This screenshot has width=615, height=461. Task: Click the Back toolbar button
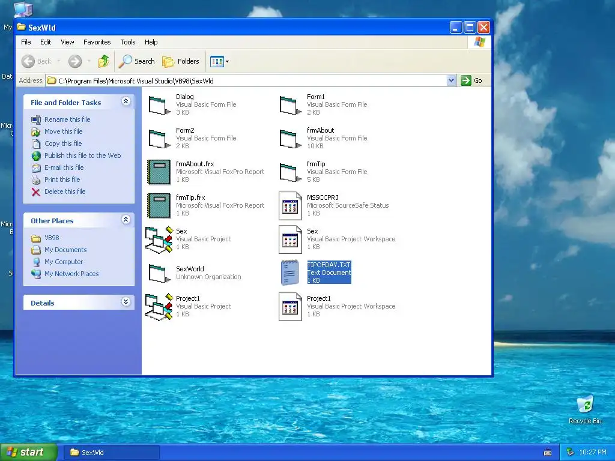coord(36,61)
